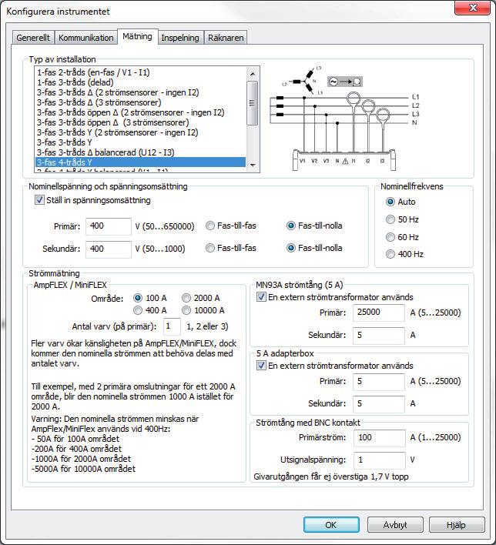Click installation list scroll-up arrow
This screenshot has height=545, width=496.
click(x=253, y=74)
